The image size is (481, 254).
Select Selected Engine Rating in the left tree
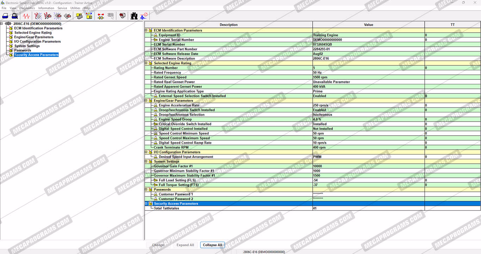(x=33, y=33)
